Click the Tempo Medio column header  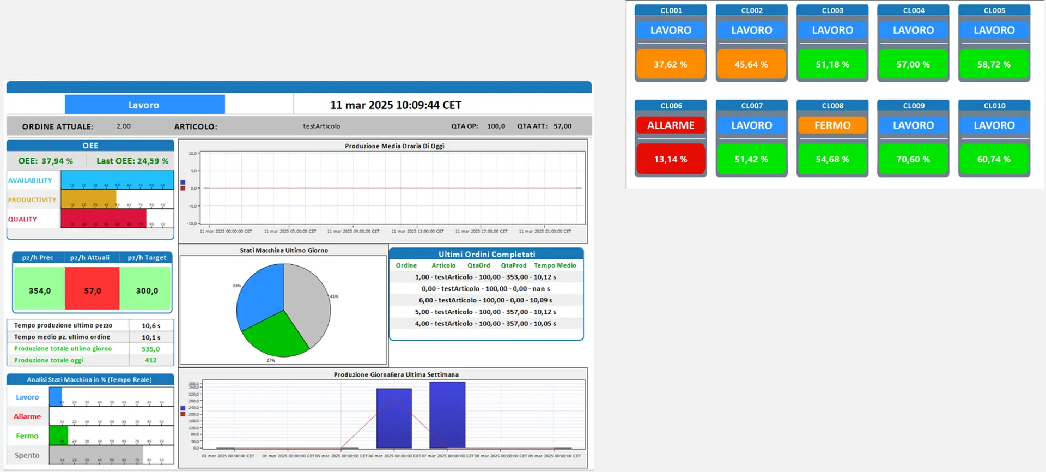pos(555,265)
